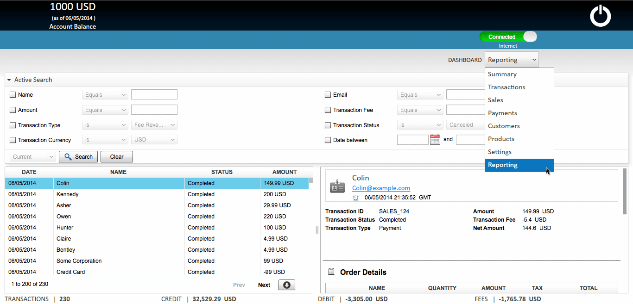
Task: Open the calendar date picker icon
Action: 435,140
